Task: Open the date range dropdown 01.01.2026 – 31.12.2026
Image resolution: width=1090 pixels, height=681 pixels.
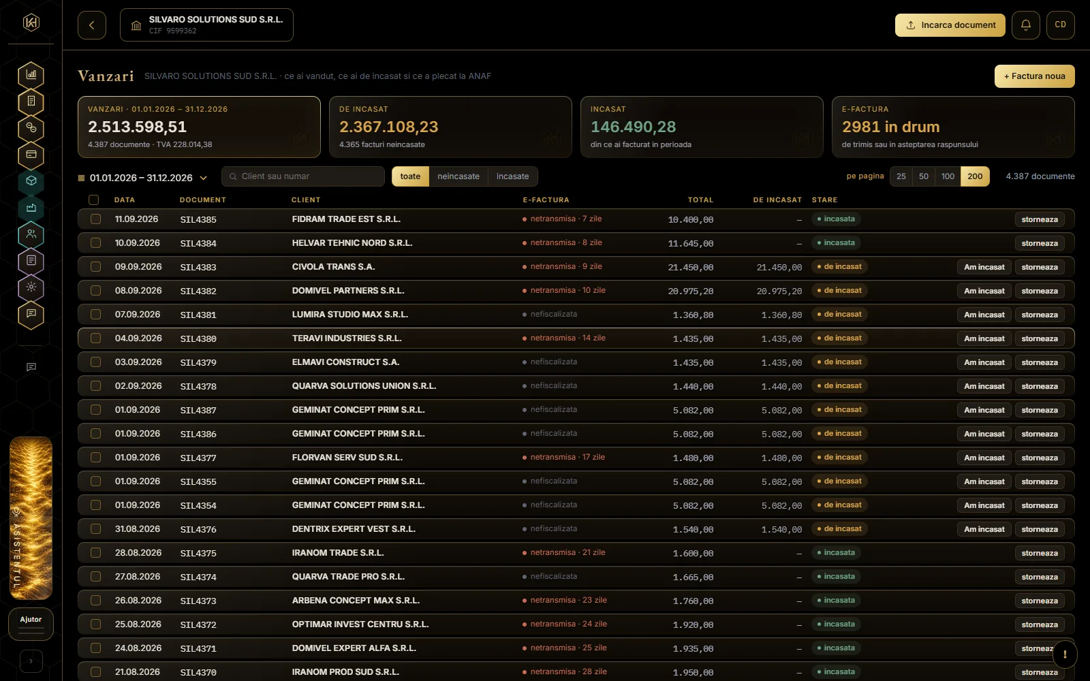Action: tap(142, 178)
